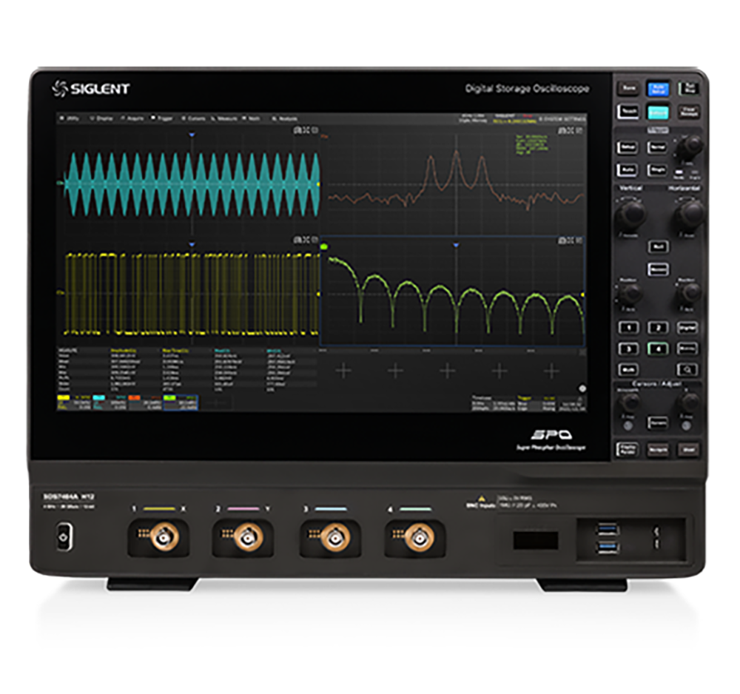
Task: Open the Trigger menu on screen
Action: (x=162, y=118)
